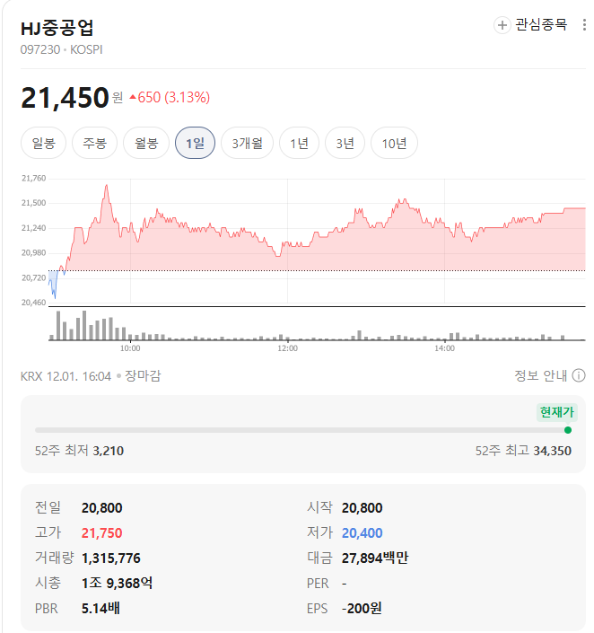
Task: Click the current price 21,450
Action: pos(65,98)
